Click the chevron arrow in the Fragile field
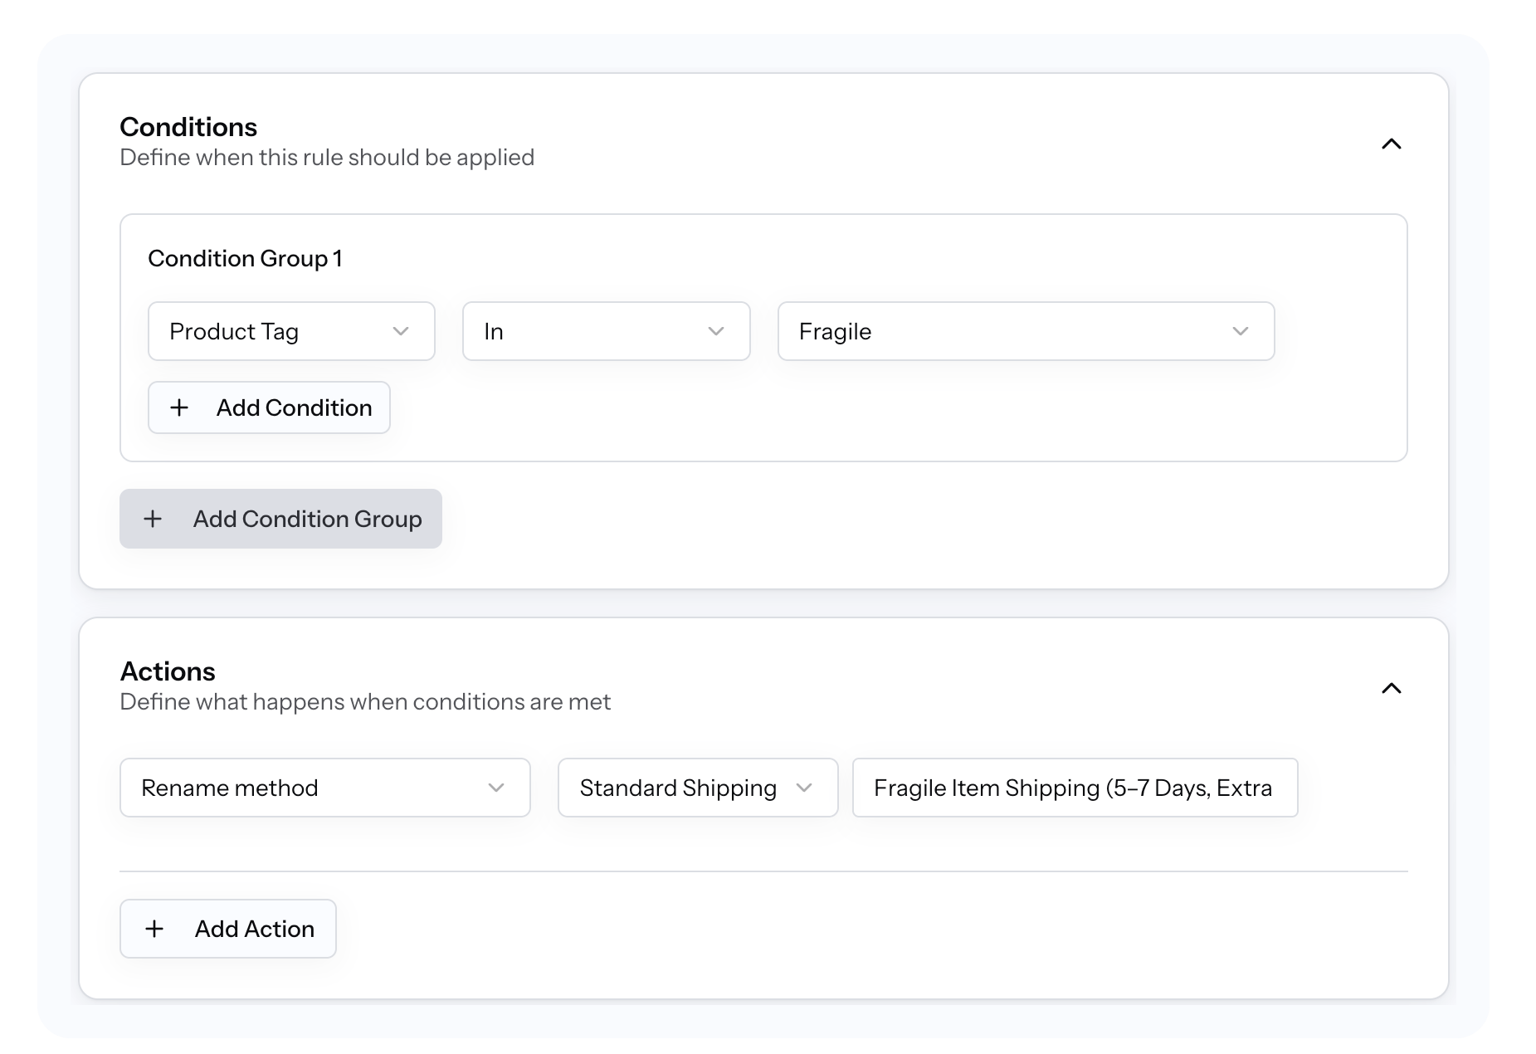Screen dimensions: 1536x1054 (1241, 331)
